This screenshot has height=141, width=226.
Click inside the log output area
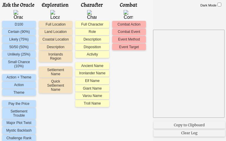point(189,73)
